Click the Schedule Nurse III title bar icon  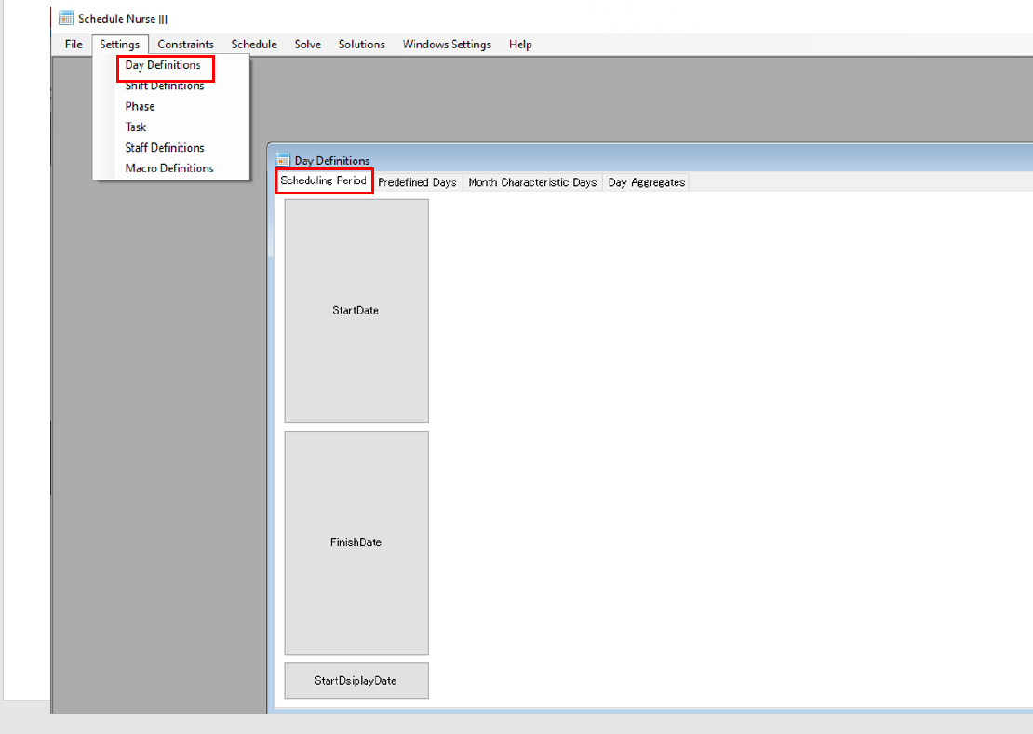[66, 19]
